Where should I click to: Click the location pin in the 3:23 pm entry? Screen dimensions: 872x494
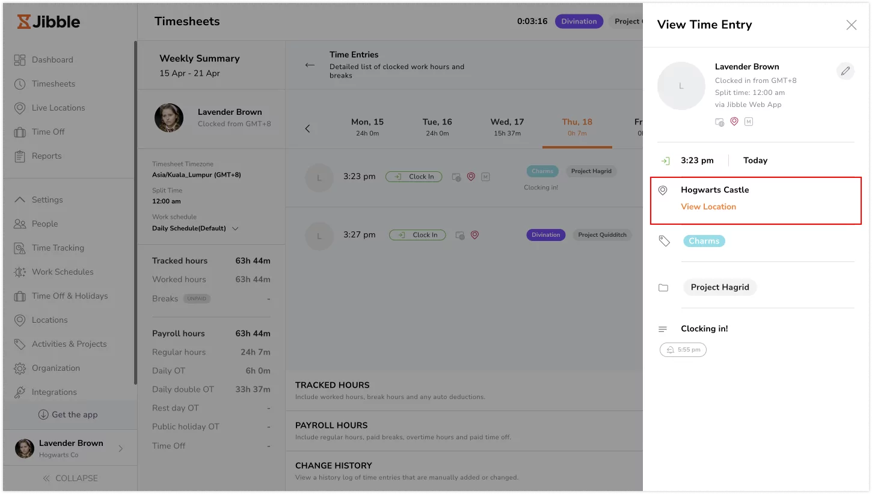[471, 177]
